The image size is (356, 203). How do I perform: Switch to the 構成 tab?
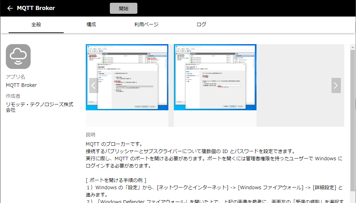click(91, 24)
